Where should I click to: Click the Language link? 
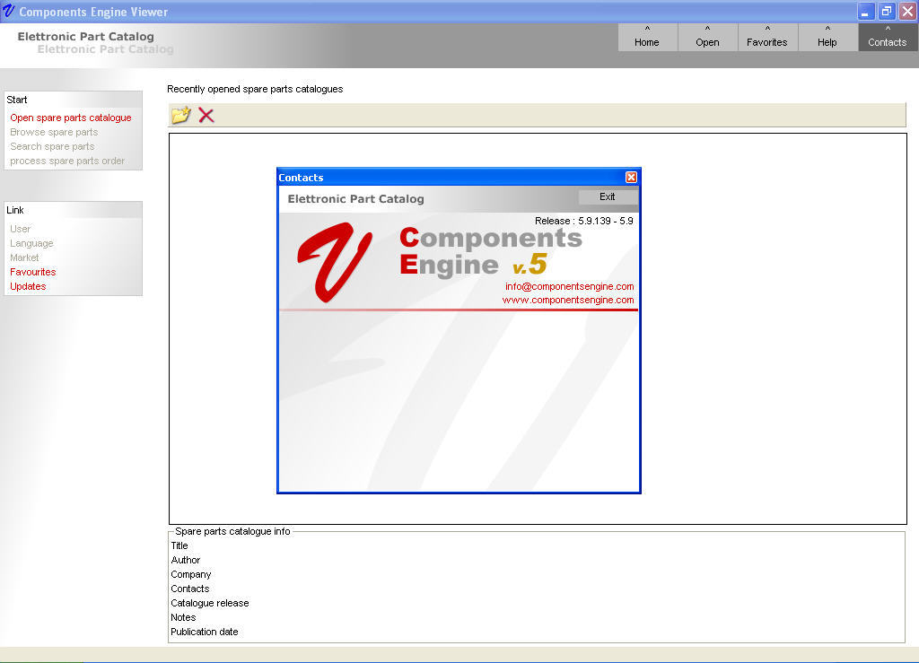click(31, 243)
